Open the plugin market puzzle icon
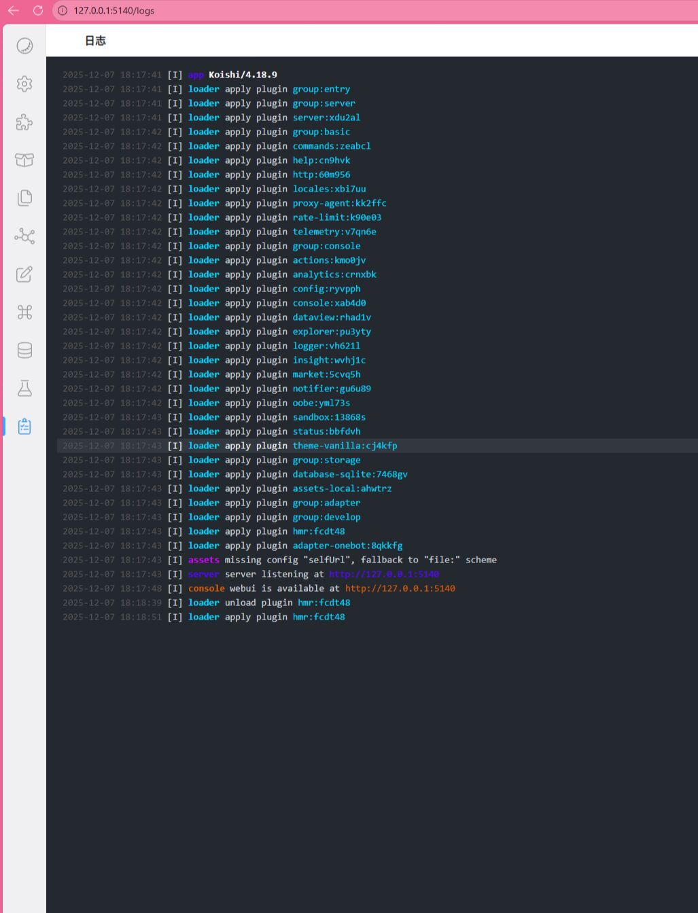The image size is (698, 913). coord(24,122)
